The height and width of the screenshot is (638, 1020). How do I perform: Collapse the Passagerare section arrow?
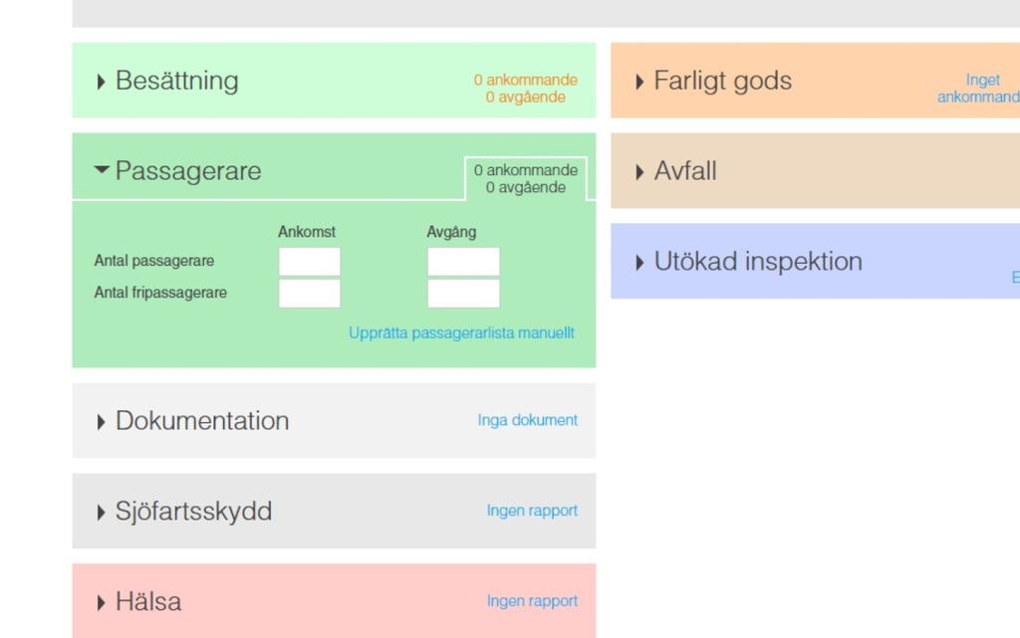tap(102, 169)
